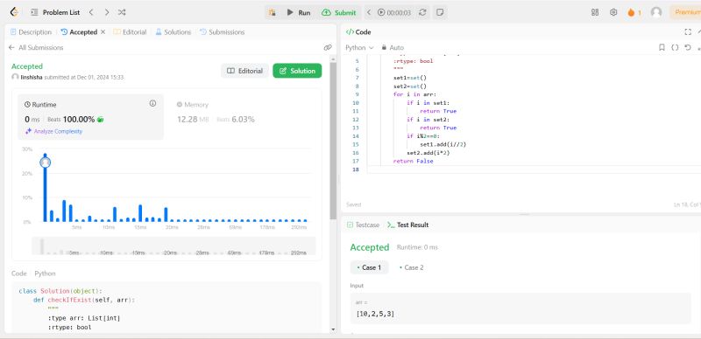Image resolution: width=701 pixels, height=339 pixels.
Task: Bookmark the code with the bookmark icon
Action: 662,47
